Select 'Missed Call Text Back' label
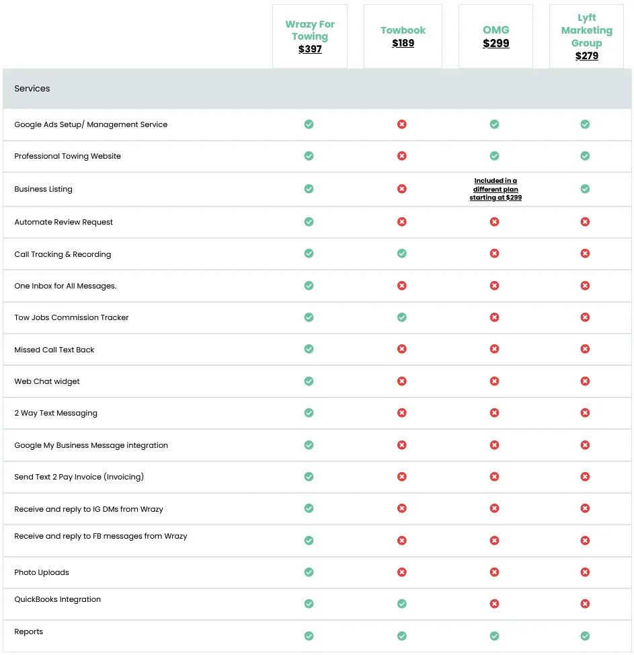This screenshot has width=634, height=655. coord(54,350)
